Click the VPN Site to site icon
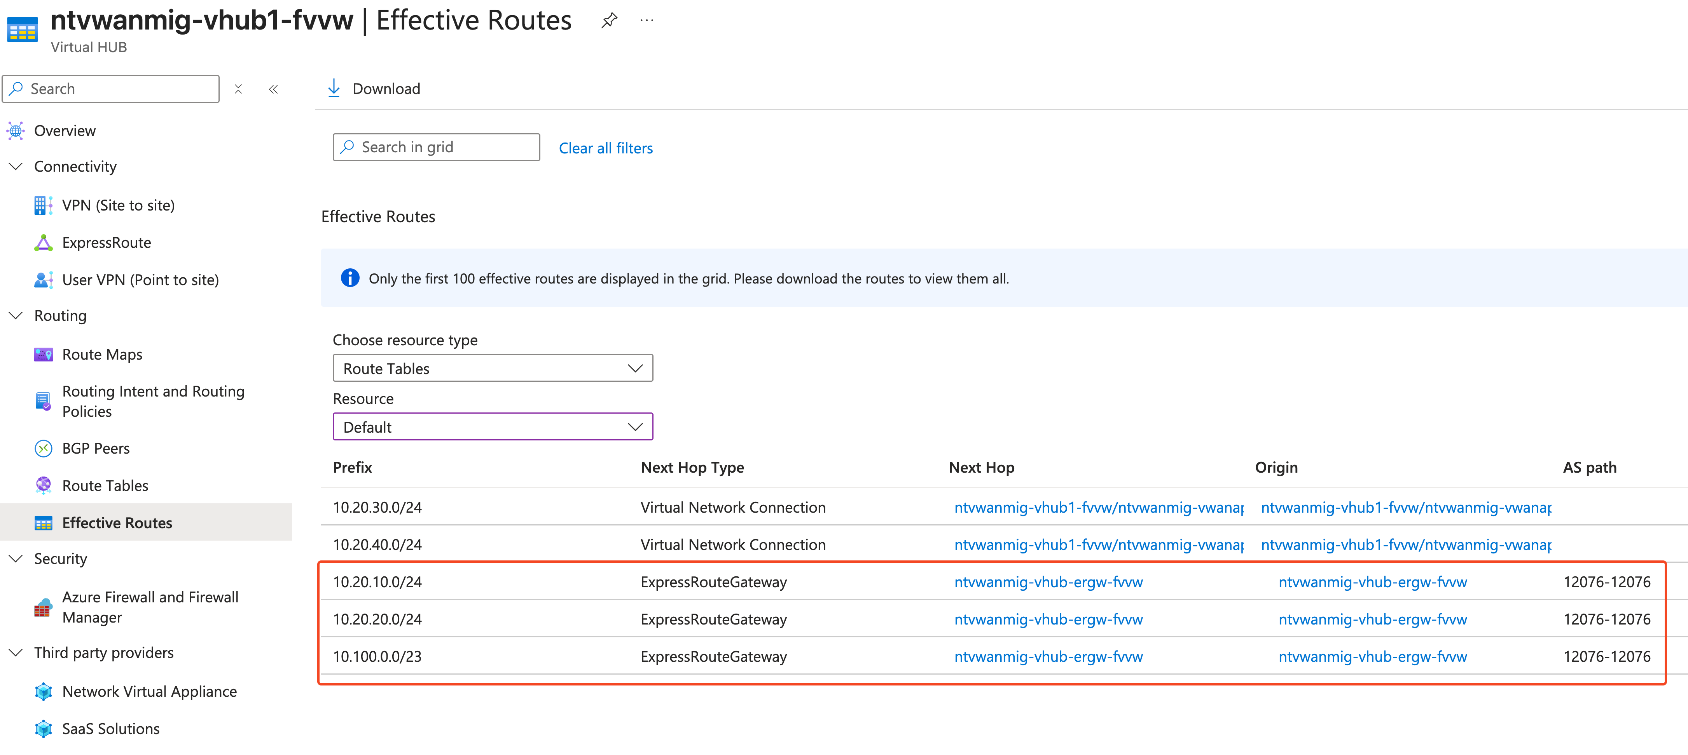 point(43,205)
